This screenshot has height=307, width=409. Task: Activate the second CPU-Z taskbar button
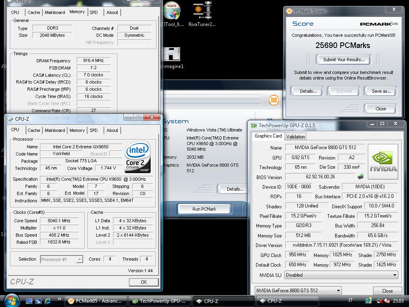287,301
